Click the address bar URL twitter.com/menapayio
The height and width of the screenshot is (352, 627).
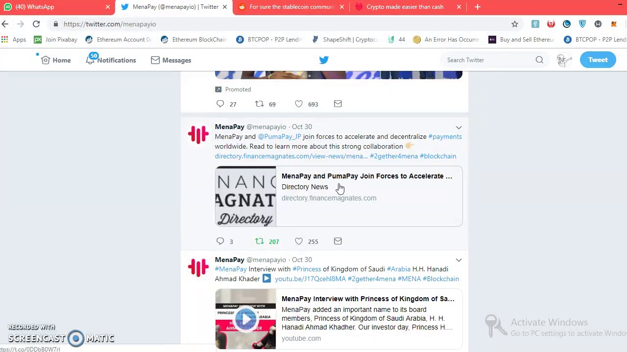[x=110, y=24]
